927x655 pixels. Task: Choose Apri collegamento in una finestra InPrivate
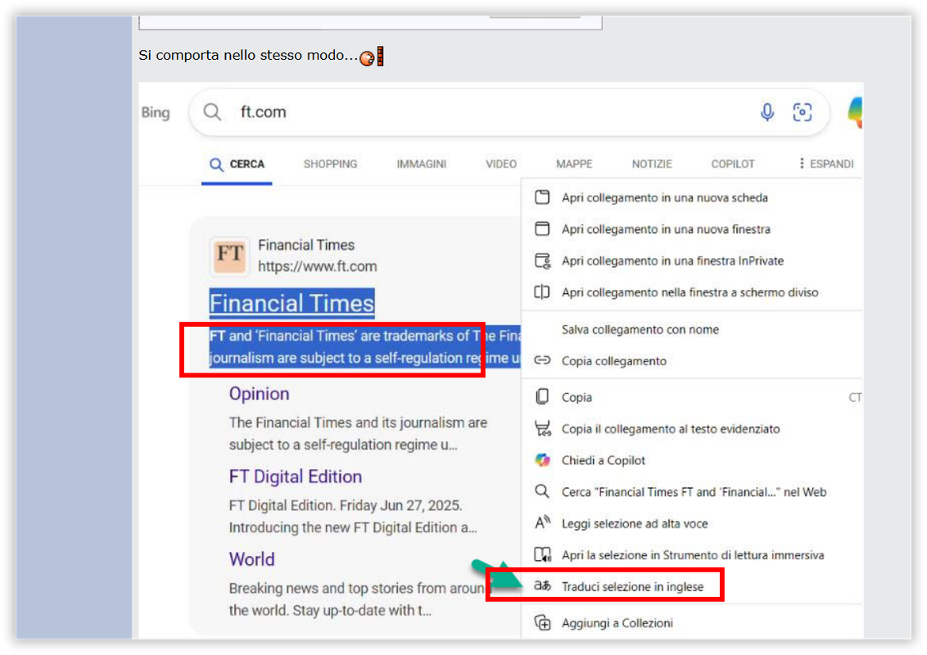692,260
